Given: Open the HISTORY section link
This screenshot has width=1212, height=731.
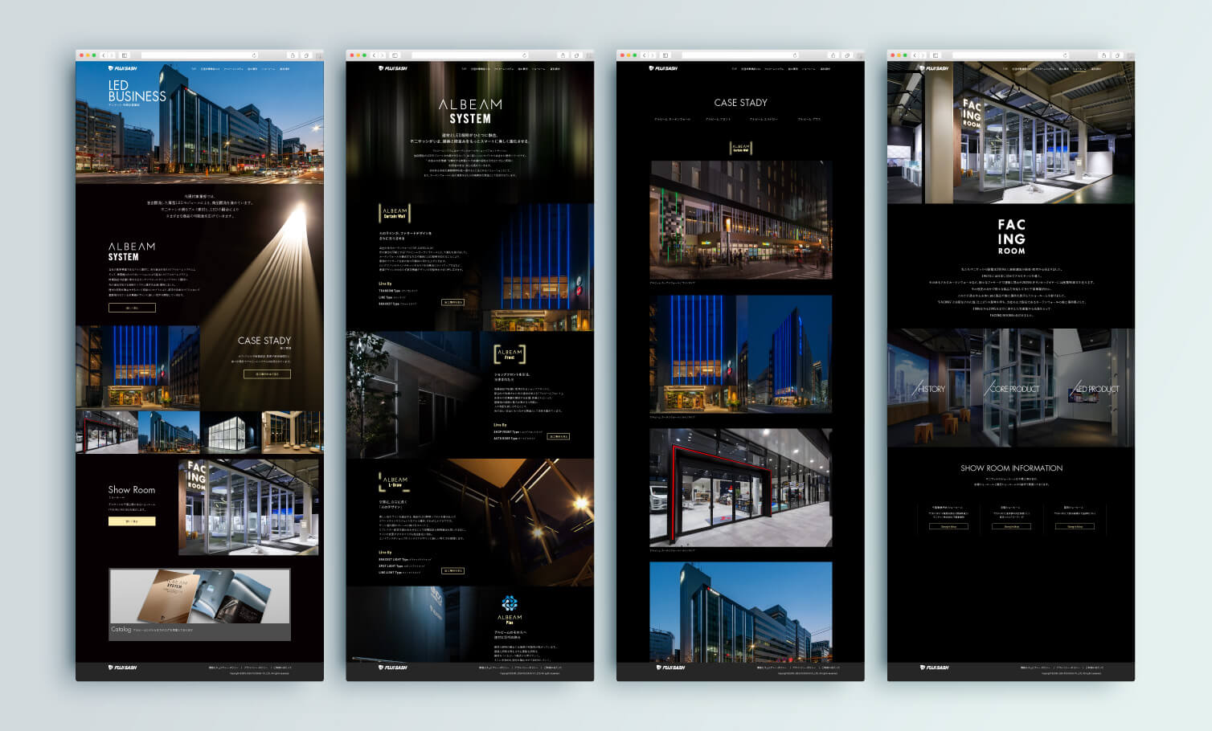Looking at the screenshot, I should [x=931, y=389].
